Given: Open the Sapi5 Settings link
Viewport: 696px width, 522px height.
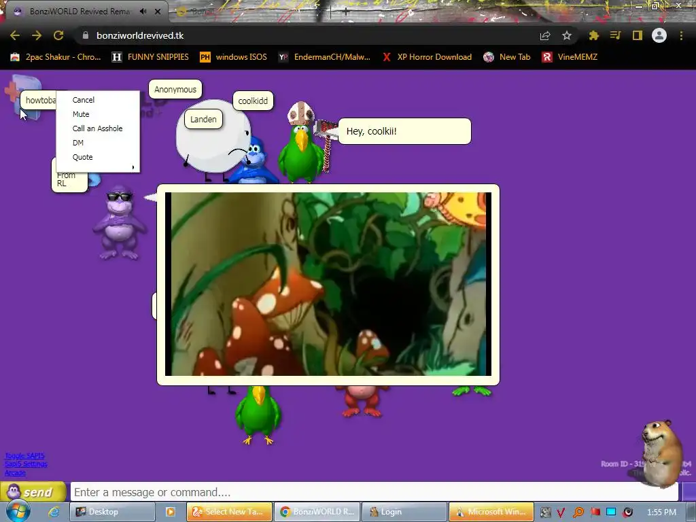Looking at the screenshot, I should pos(27,464).
